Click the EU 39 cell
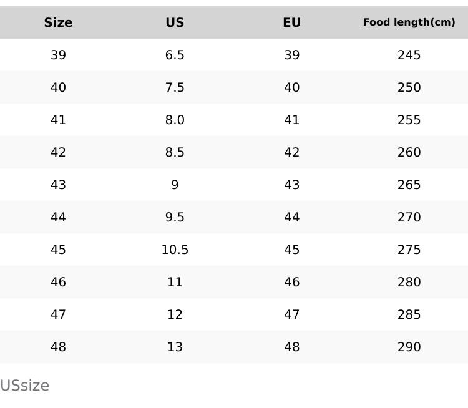 pyautogui.click(x=291, y=55)
